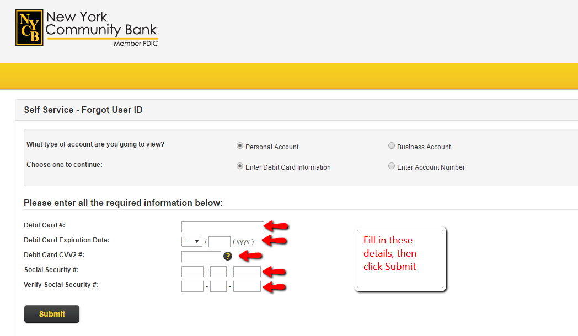Click the Self Service Forgot User ID header
Viewport: 578px width, 336px height.
point(83,110)
